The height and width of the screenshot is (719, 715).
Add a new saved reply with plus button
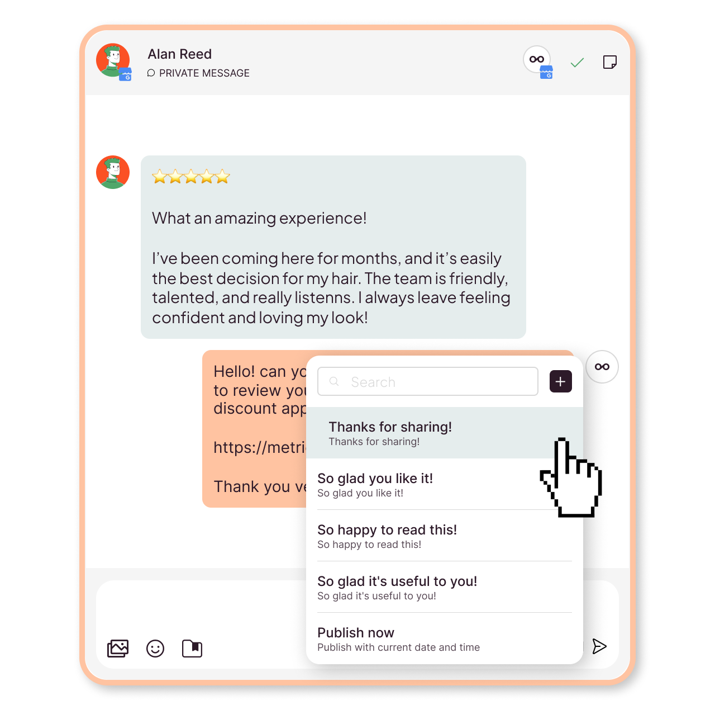(x=561, y=381)
